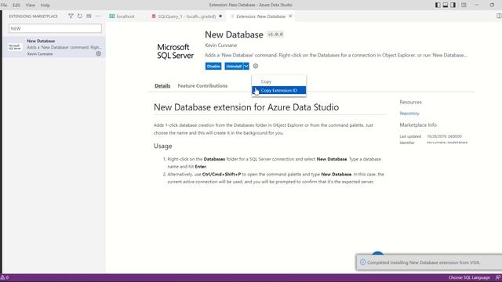This screenshot has height=282, width=502.
Task: Clear extensions search results icon
Action: (x=89, y=16)
